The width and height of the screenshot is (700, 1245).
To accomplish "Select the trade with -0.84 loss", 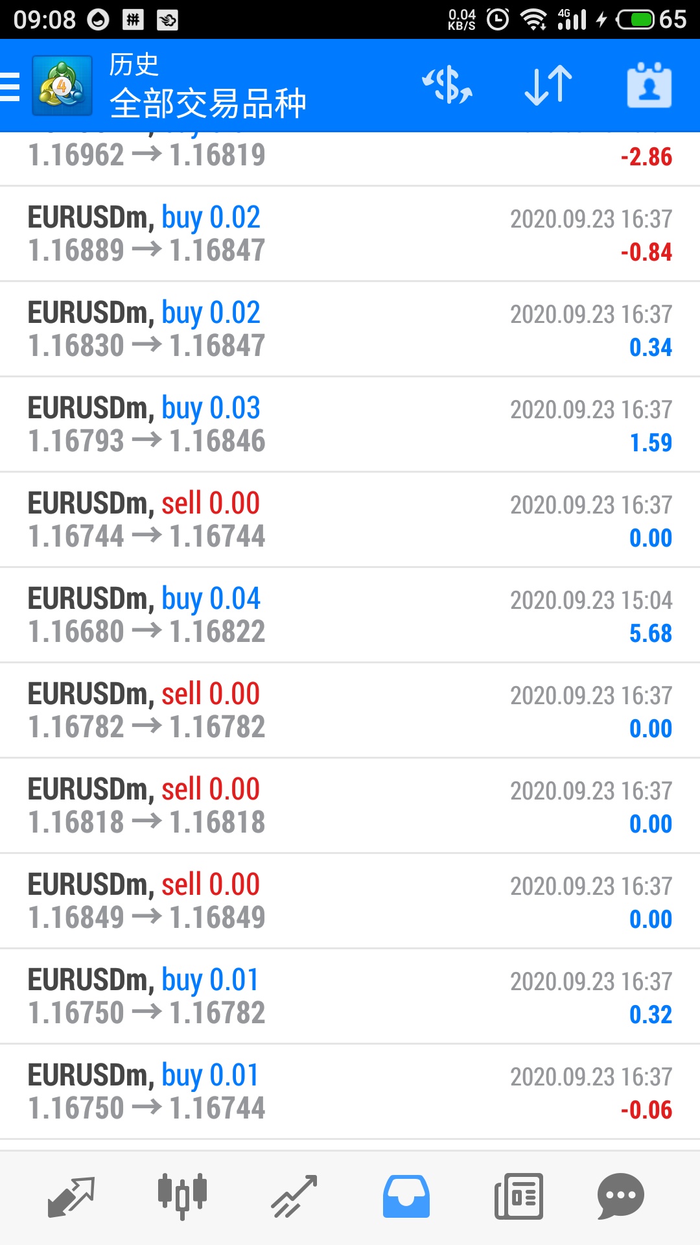I will click(x=350, y=234).
